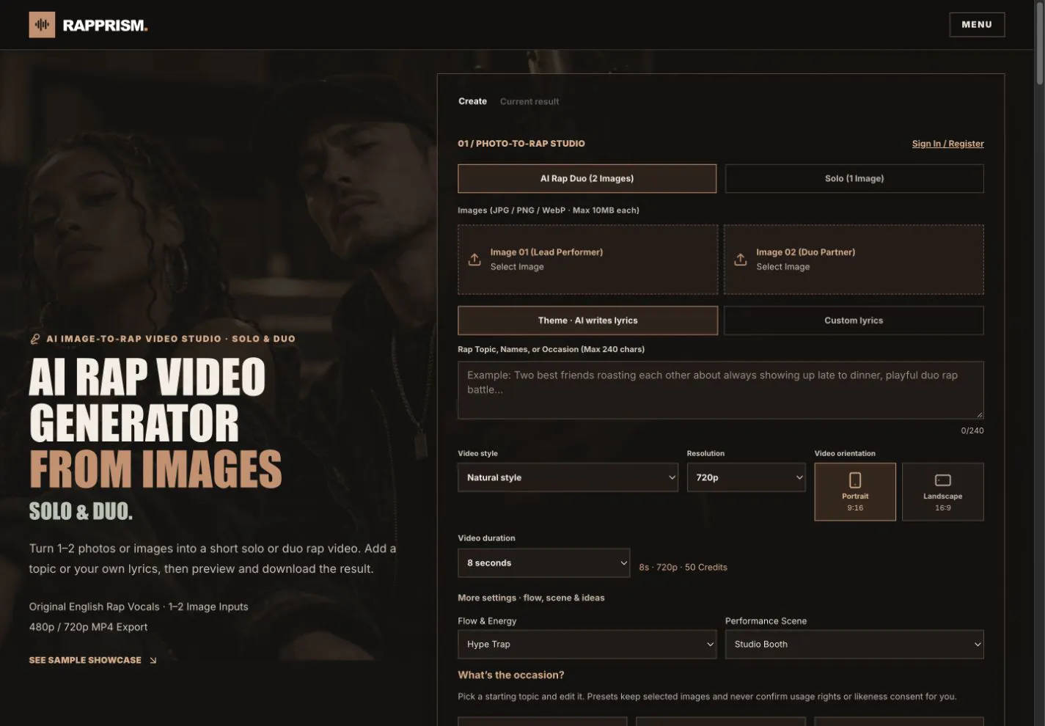
Task: Click the Sign In / Register link
Action: (x=948, y=144)
